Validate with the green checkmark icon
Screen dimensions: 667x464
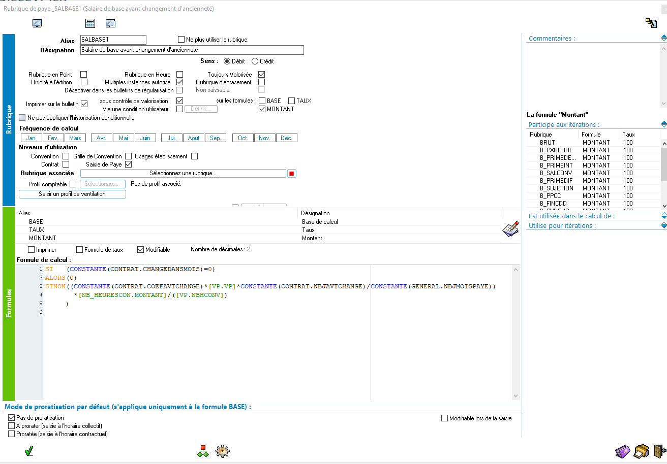29,451
